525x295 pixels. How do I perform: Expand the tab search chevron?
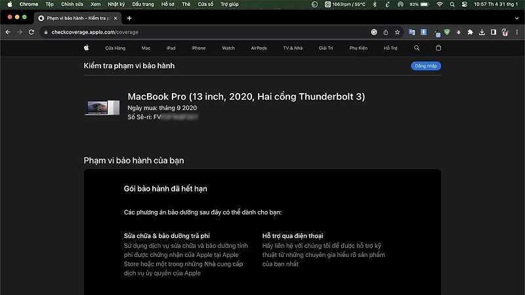[517, 18]
